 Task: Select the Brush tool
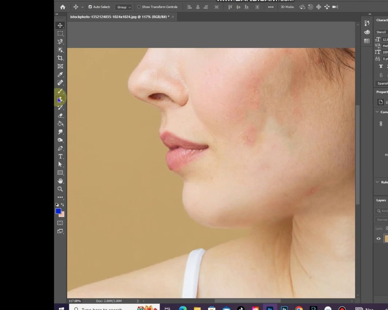[60, 91]
